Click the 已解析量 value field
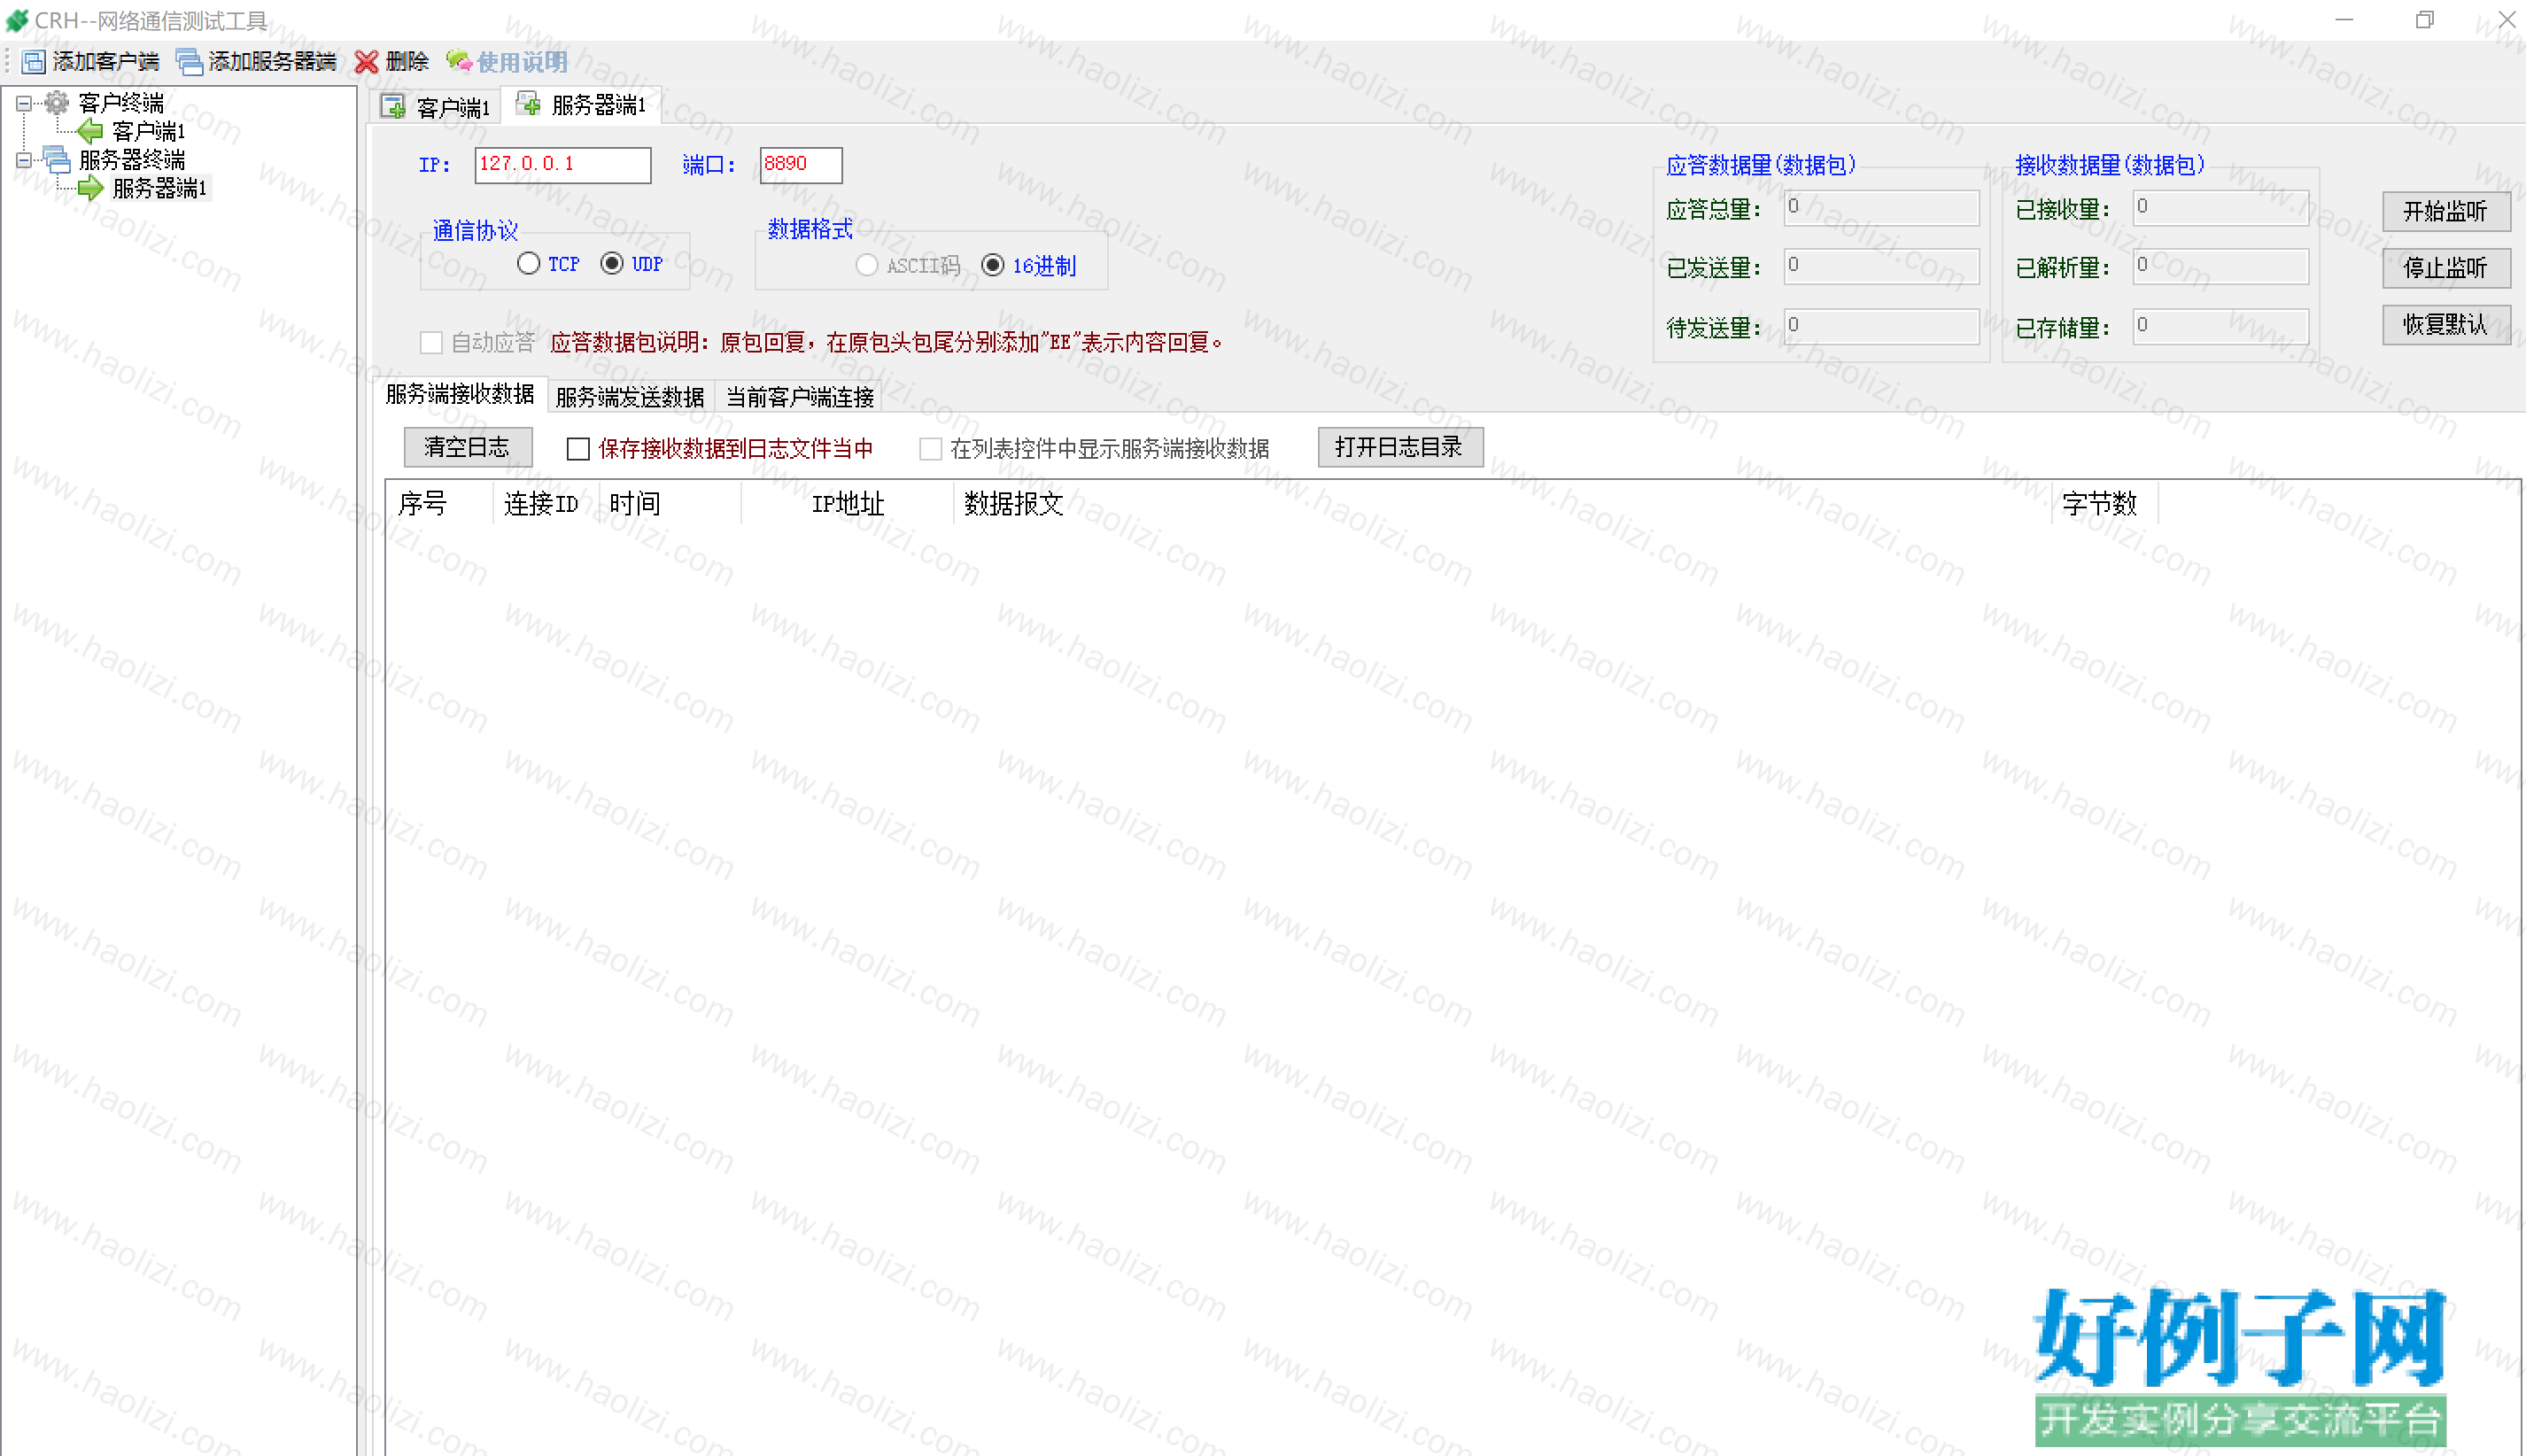 pyautogui.click(x=2221, y=266)
